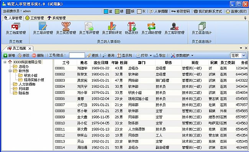Click 查找 find button
Viewport: 249px width, 152px height.
coord(93,56)
